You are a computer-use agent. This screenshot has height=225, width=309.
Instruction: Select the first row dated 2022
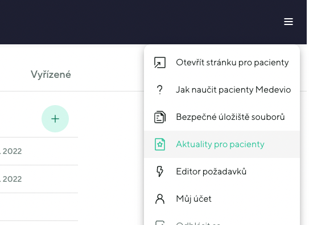tap(39, 151)
